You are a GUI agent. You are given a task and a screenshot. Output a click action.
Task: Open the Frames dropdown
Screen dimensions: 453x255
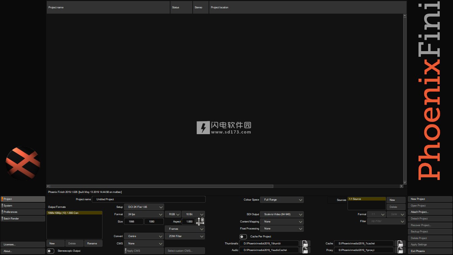[x=185, y=229]
